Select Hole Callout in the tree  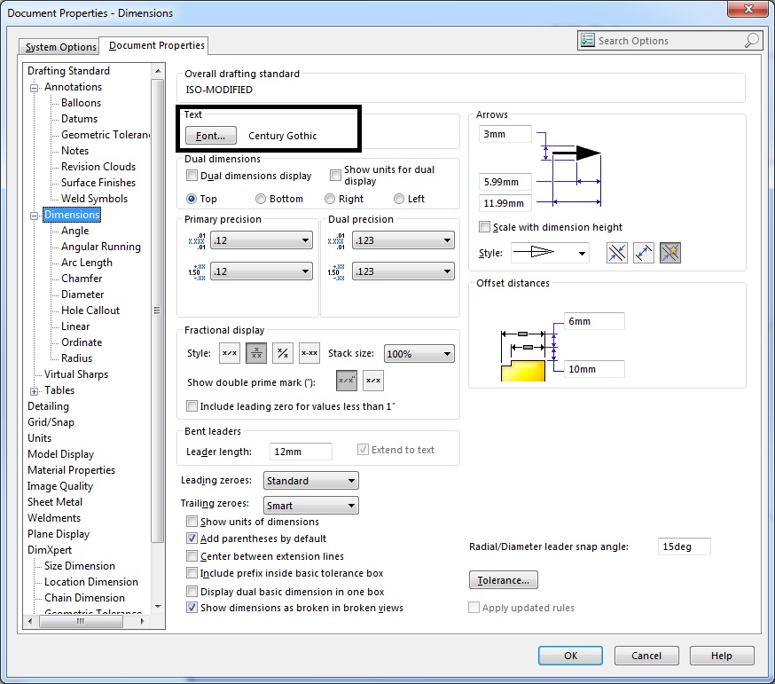point(90,311)
